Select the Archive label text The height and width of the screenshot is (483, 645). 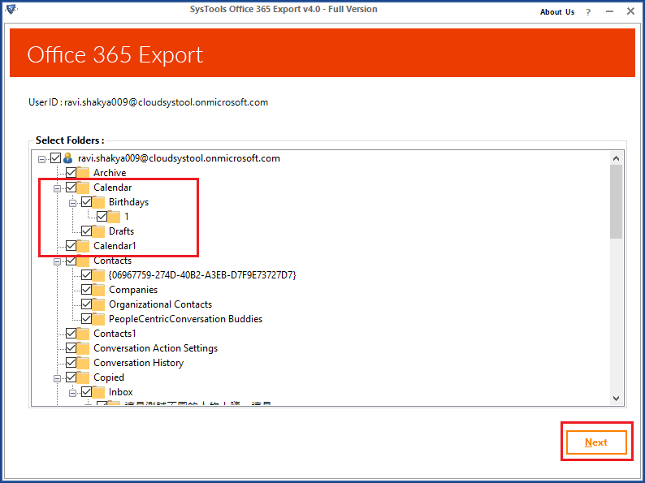click(x=110, y=173)
